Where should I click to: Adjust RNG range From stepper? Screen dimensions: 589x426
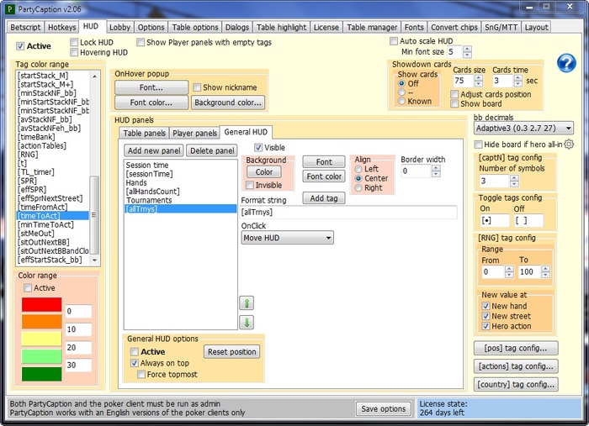509,272
